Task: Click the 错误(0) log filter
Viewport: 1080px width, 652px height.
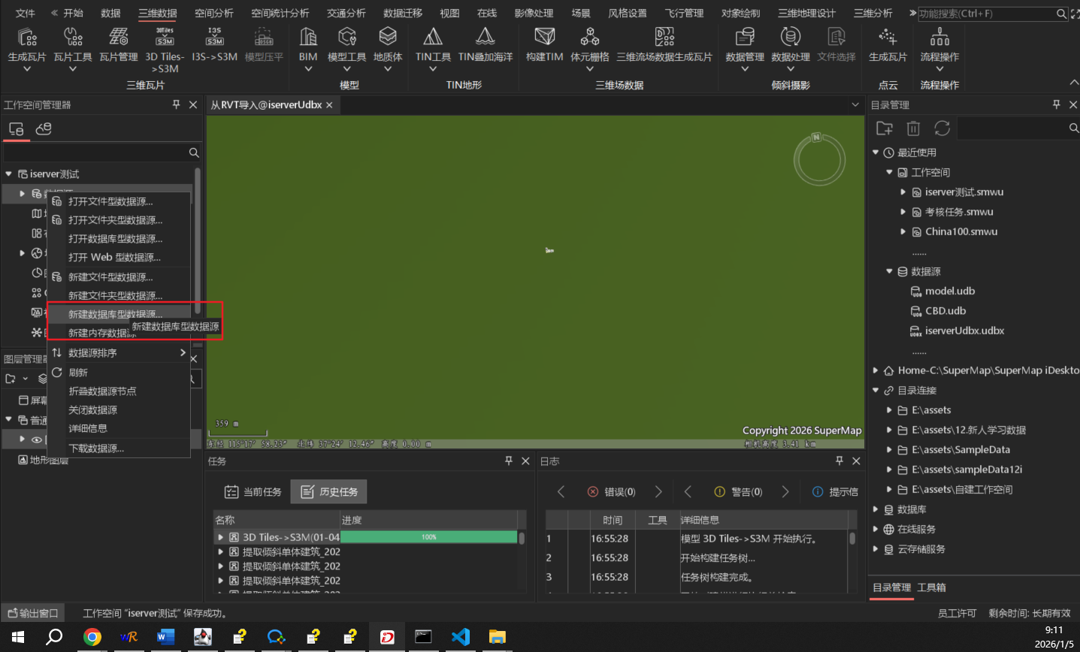Action: [x=611, y=492]
